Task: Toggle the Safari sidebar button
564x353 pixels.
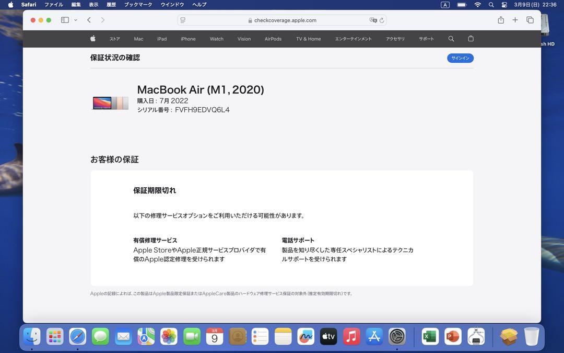Action: 65,20
